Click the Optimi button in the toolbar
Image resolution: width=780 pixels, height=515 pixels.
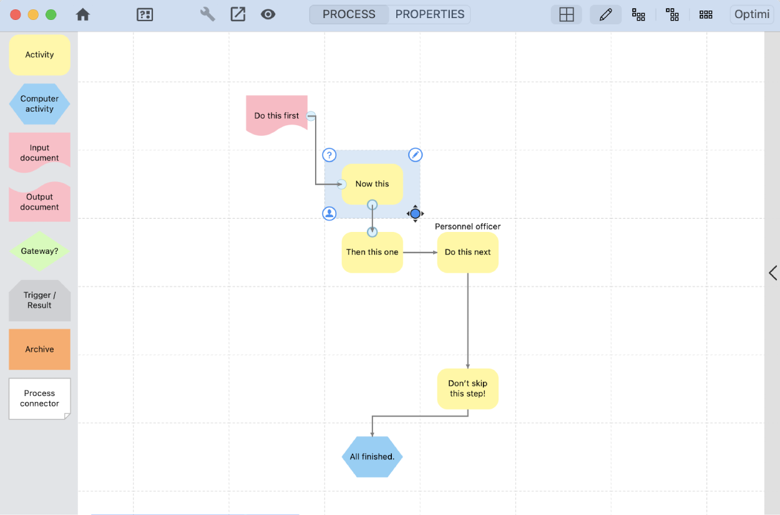(752, 14)
